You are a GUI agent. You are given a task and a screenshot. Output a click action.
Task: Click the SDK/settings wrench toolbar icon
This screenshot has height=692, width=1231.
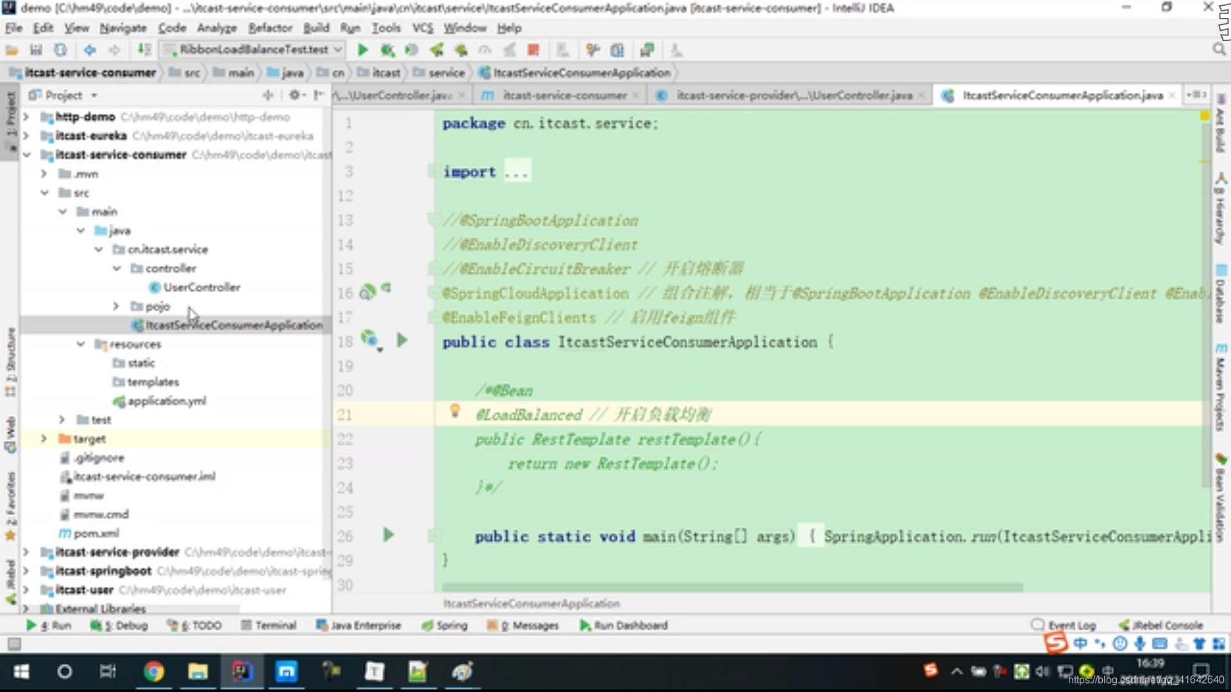(592, 50)
